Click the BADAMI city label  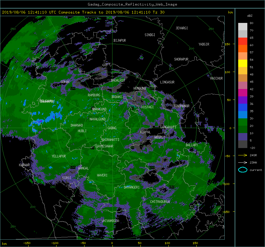(x=117, y=97)
